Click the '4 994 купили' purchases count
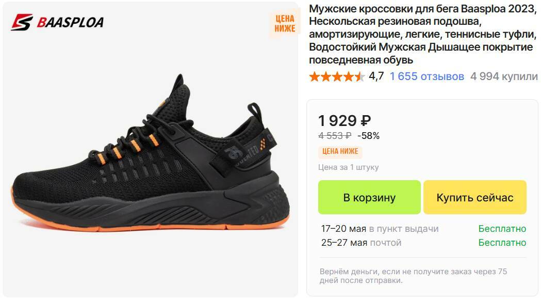 coord(504,76)
